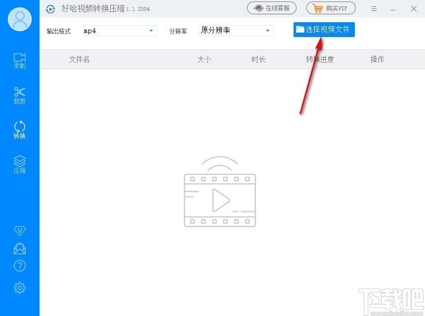The width and height of the screenshot is (425, 316).
Task: Click the 大小 column header
Action: tap(204, 59)
